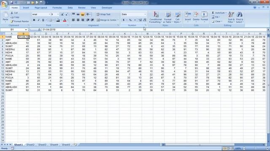Apply the red Font Color

65,20
